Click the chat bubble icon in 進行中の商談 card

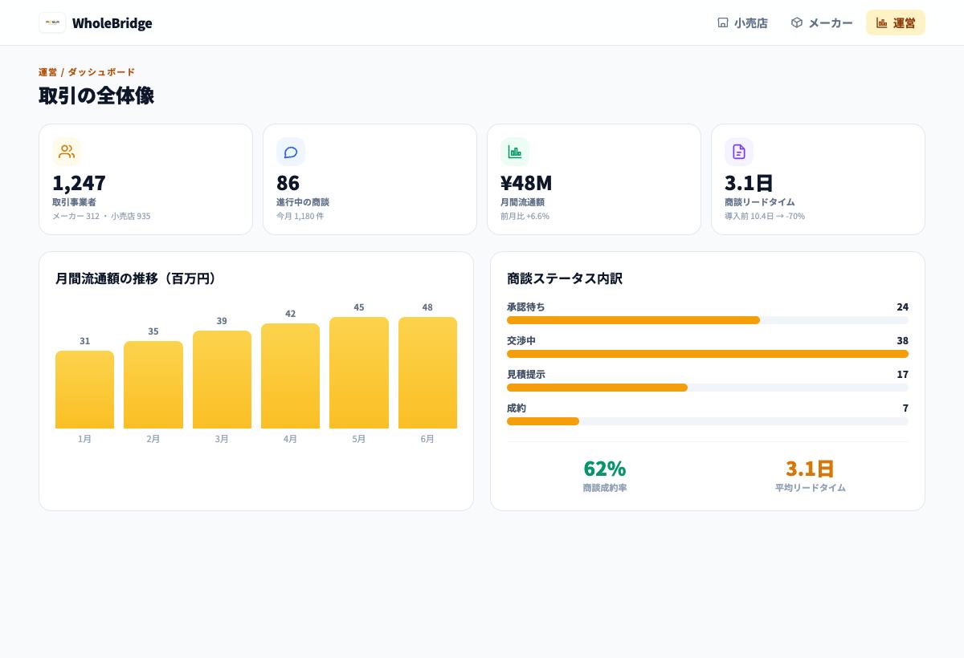291,152
